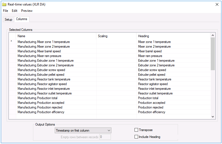The height and width of the screenshot is (144, 222).
Task: Select Manufacturing.Reactor inlet temperature name cell
Action: pyautogui.click(x=56, y=89)
